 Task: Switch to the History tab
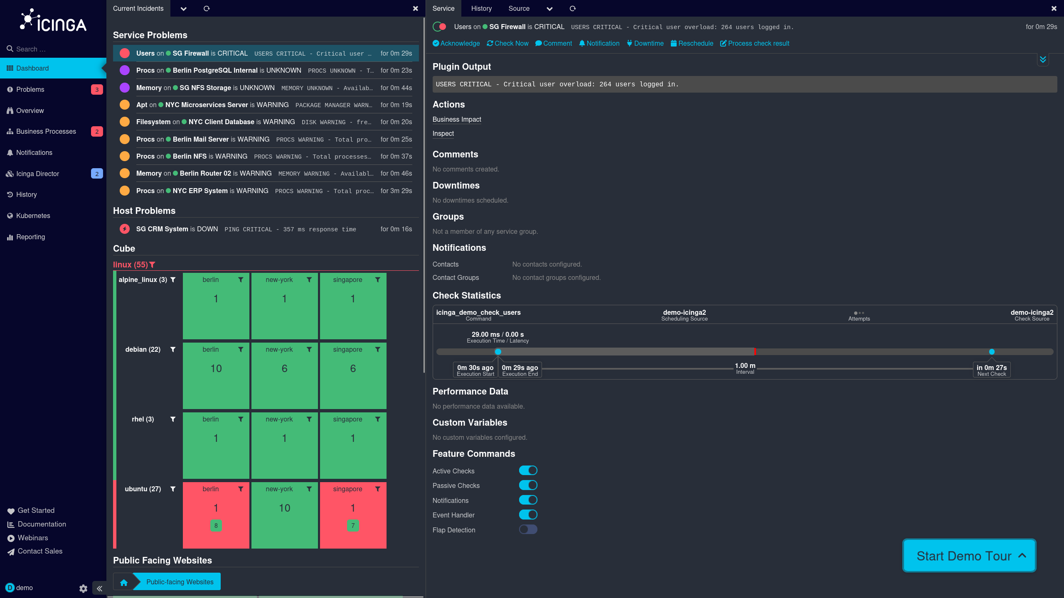click(481, 8)
